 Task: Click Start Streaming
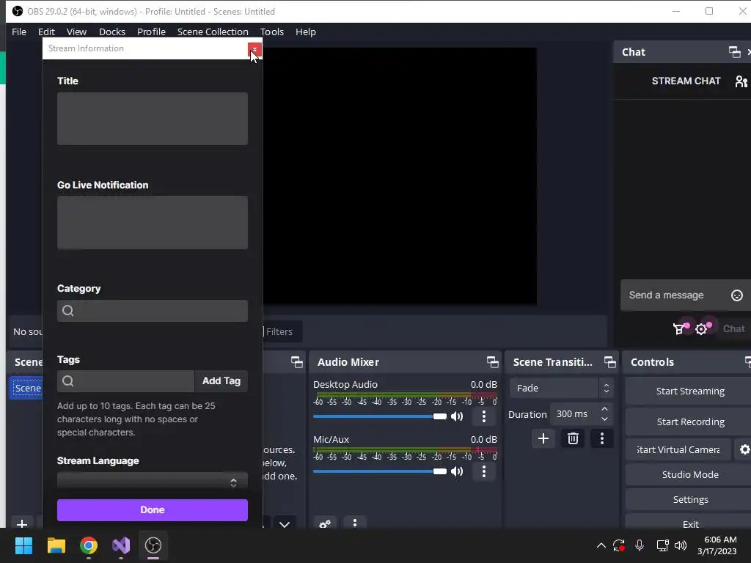pyautogui.click(x=689, y=391)
